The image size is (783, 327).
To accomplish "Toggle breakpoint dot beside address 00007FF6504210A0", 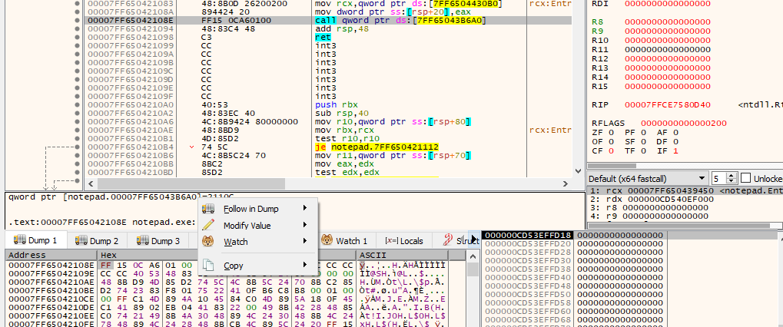I will (77, 105).
